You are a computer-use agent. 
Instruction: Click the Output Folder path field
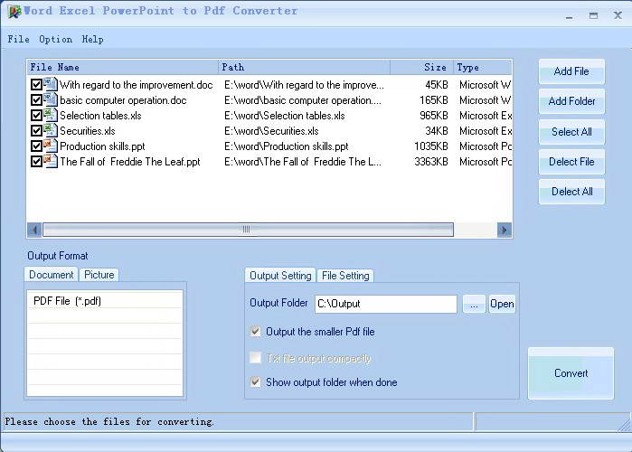click(386, 304)
